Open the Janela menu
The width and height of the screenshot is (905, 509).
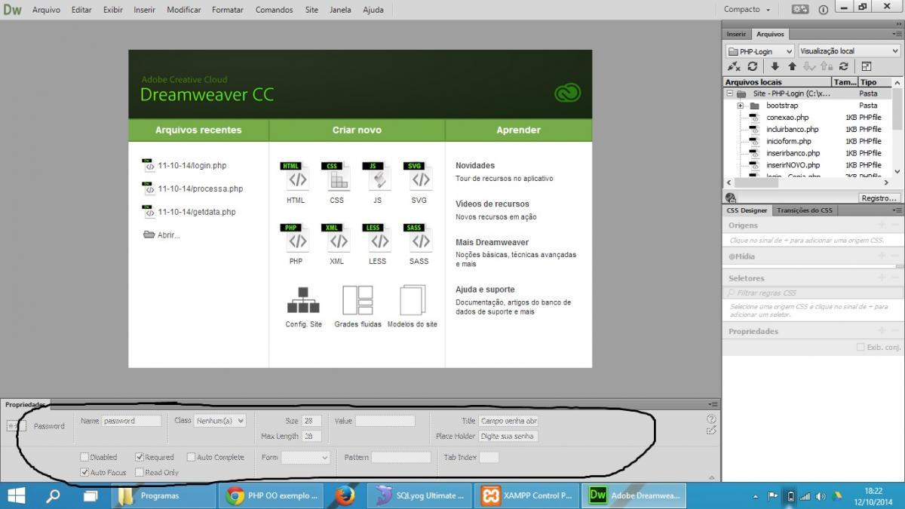click(x=340, y=10)
